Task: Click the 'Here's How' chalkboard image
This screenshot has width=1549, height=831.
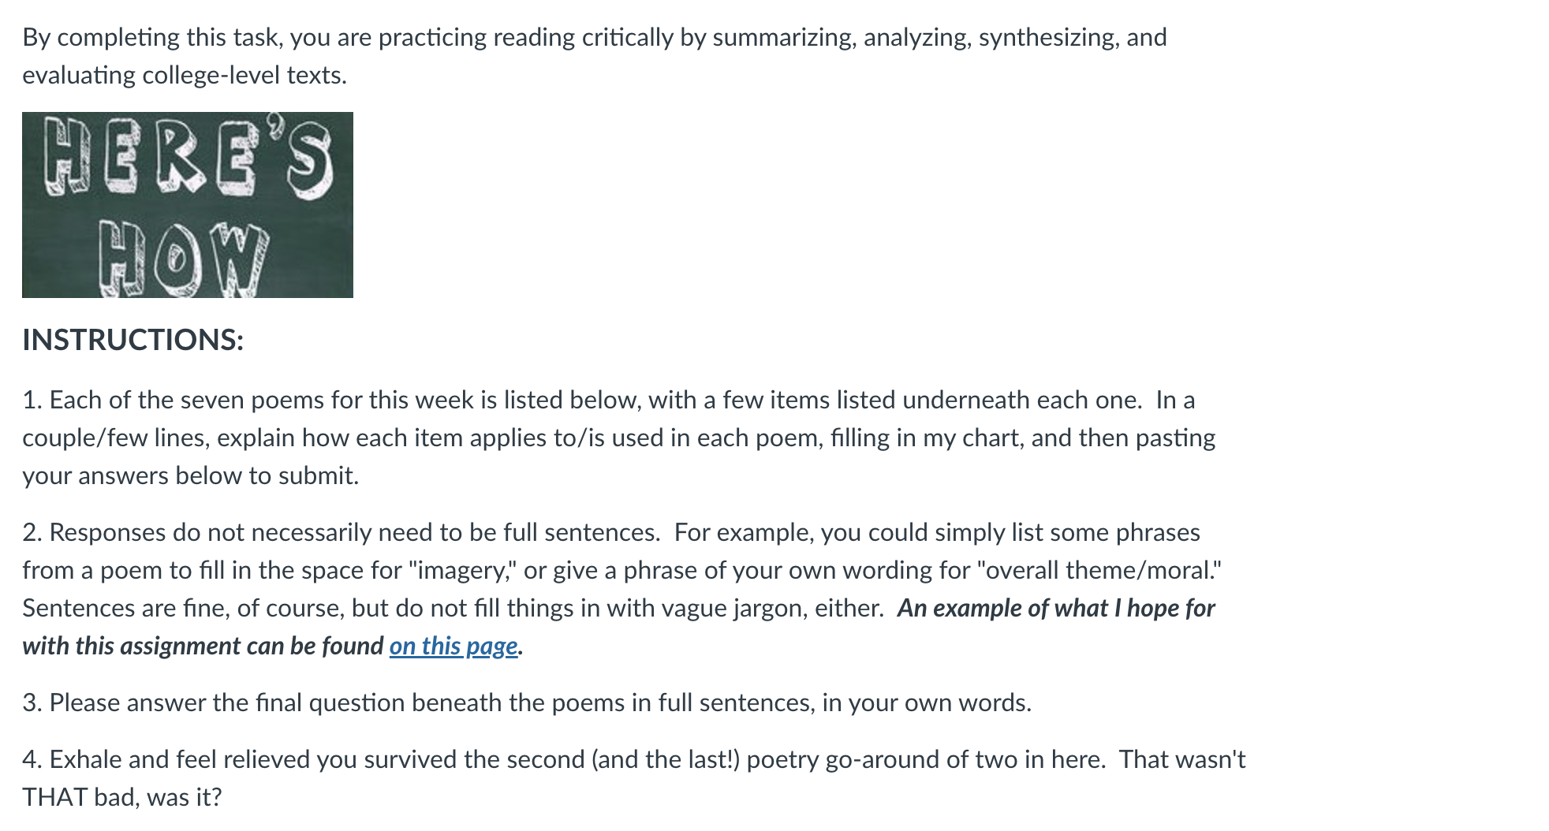Action: 188,205
